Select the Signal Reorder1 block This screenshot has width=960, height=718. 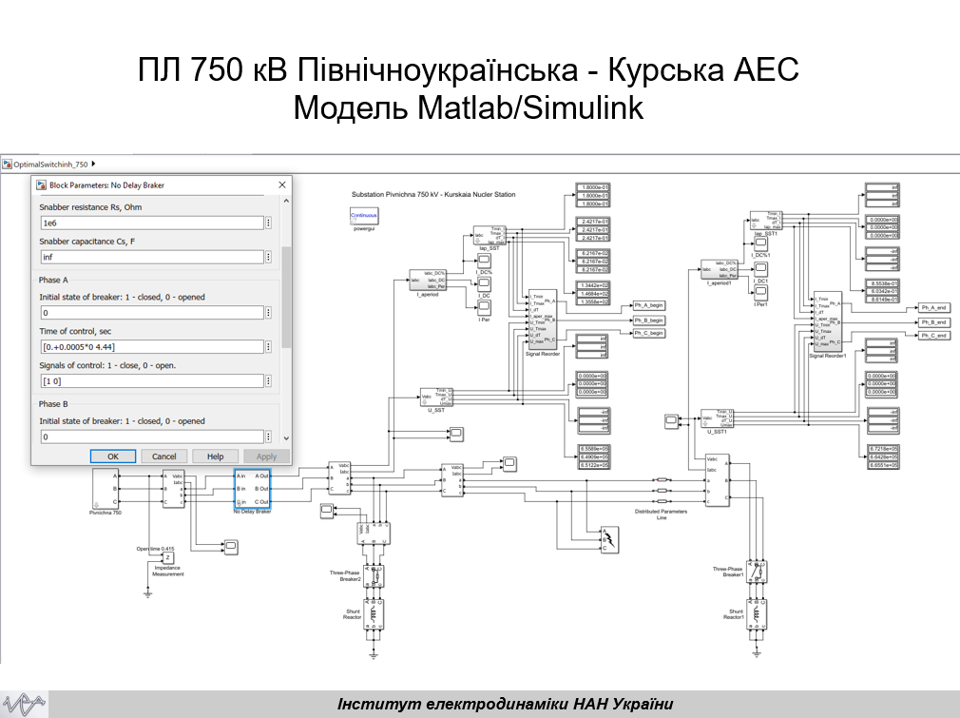827,321
